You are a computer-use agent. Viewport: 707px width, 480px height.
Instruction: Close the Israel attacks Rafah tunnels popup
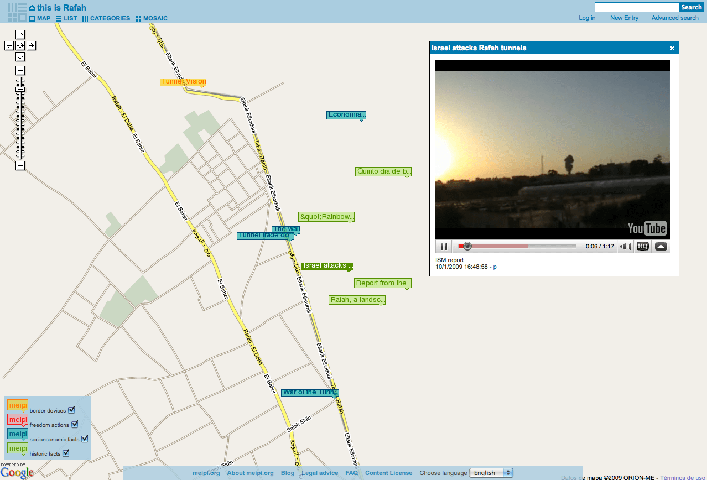[x=672, y=48]
